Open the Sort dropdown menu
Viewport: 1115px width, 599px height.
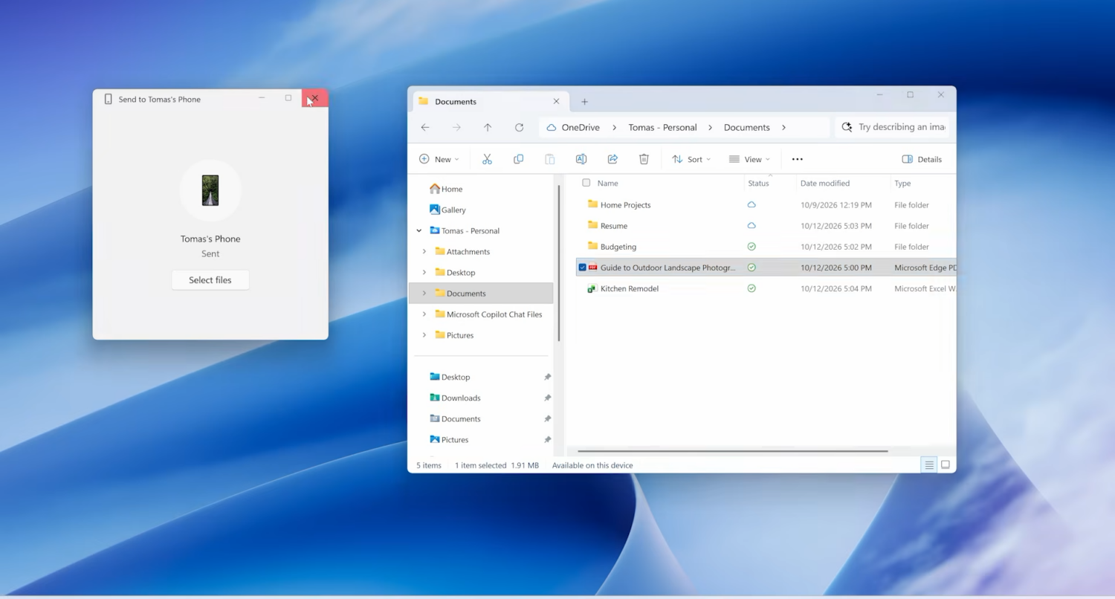[691, 159]
